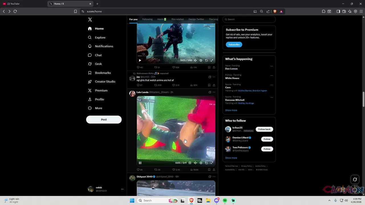Switch to the Design Twitter tab
365x205 pixels.
pyautogui.click(x=196, y=19)
